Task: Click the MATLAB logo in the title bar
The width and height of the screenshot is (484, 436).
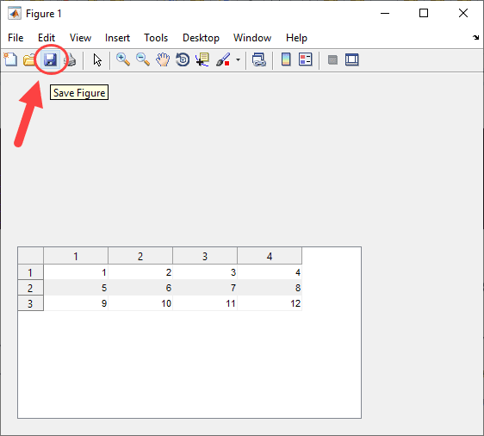Action: pyautogui.click(x=15, y=13)
